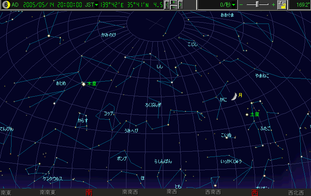Viewport: 311px width, 196px height.
Task: Click the plus icon right of the slider
Action: 273,5
